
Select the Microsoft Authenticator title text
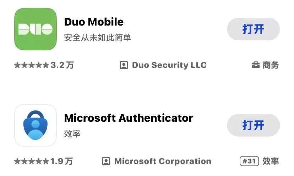[129, 118]
